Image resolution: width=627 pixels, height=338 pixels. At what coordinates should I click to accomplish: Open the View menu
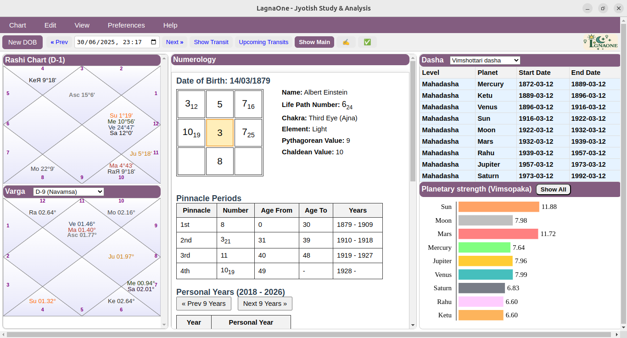click(82, 25)
